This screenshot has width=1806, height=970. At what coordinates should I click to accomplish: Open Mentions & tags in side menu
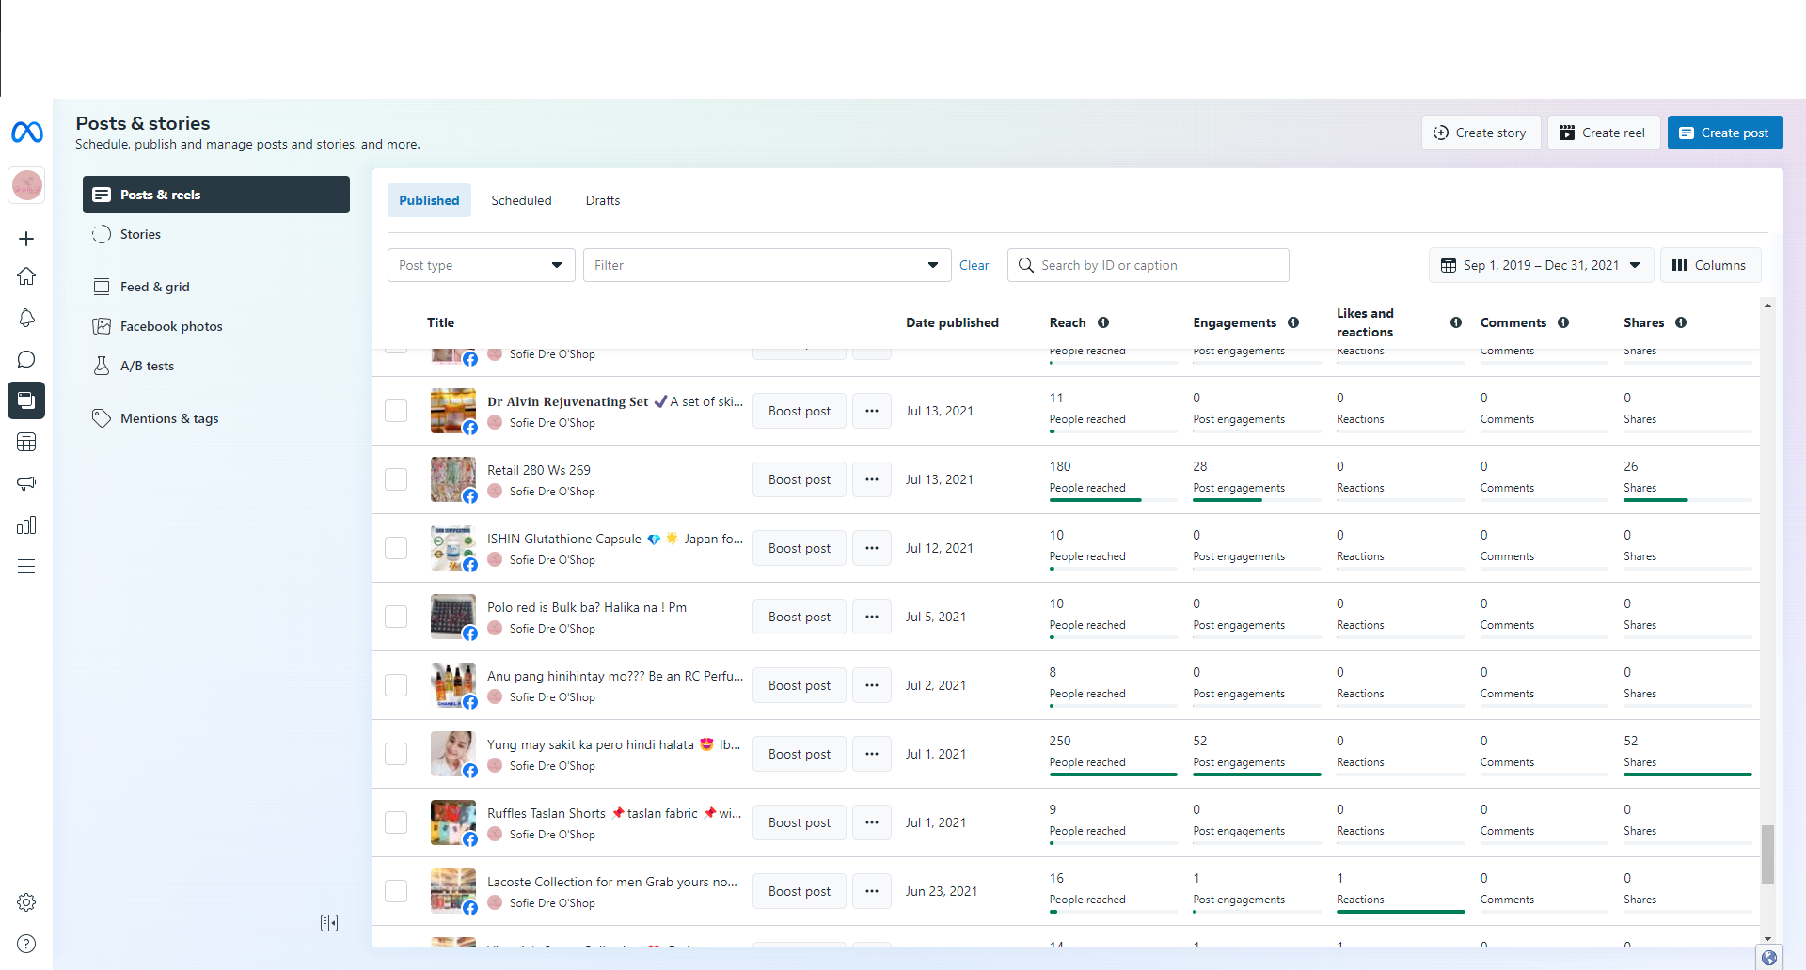click(216, 418)
